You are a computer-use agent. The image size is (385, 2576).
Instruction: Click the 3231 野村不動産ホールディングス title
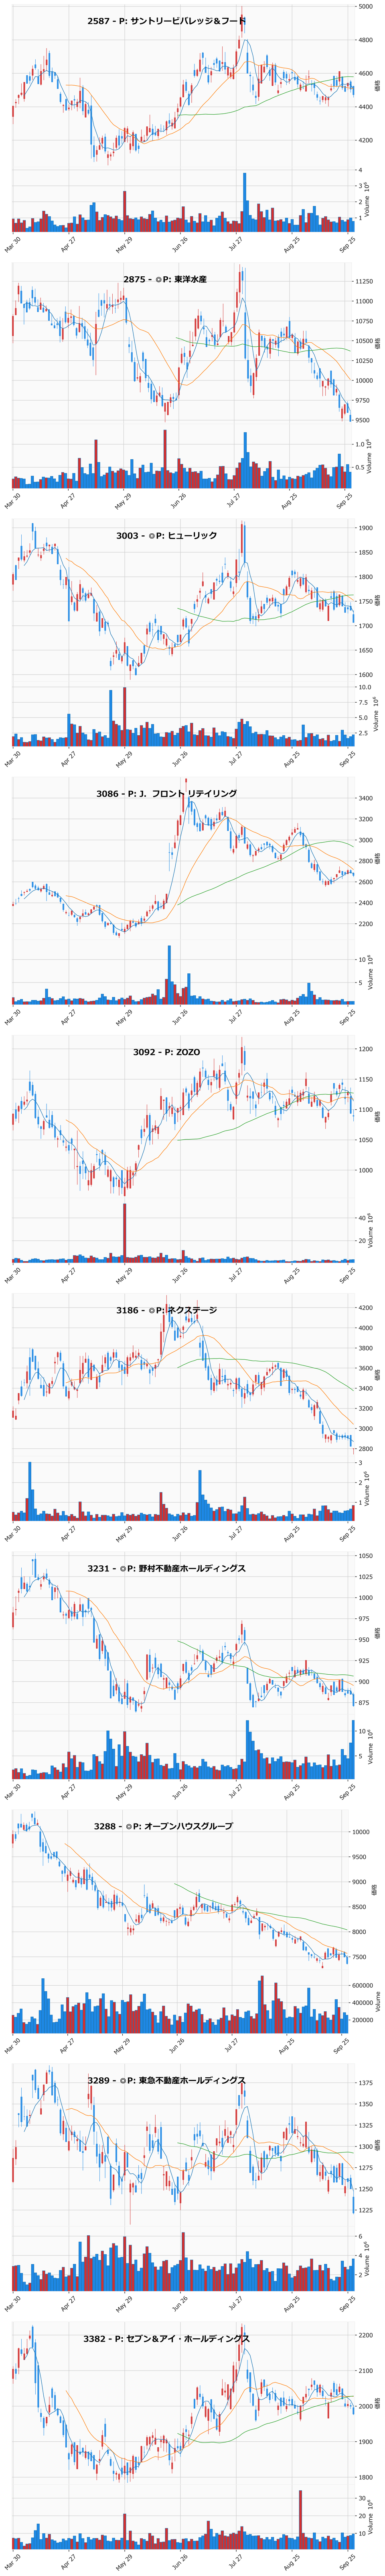[x=166, y=1568]
